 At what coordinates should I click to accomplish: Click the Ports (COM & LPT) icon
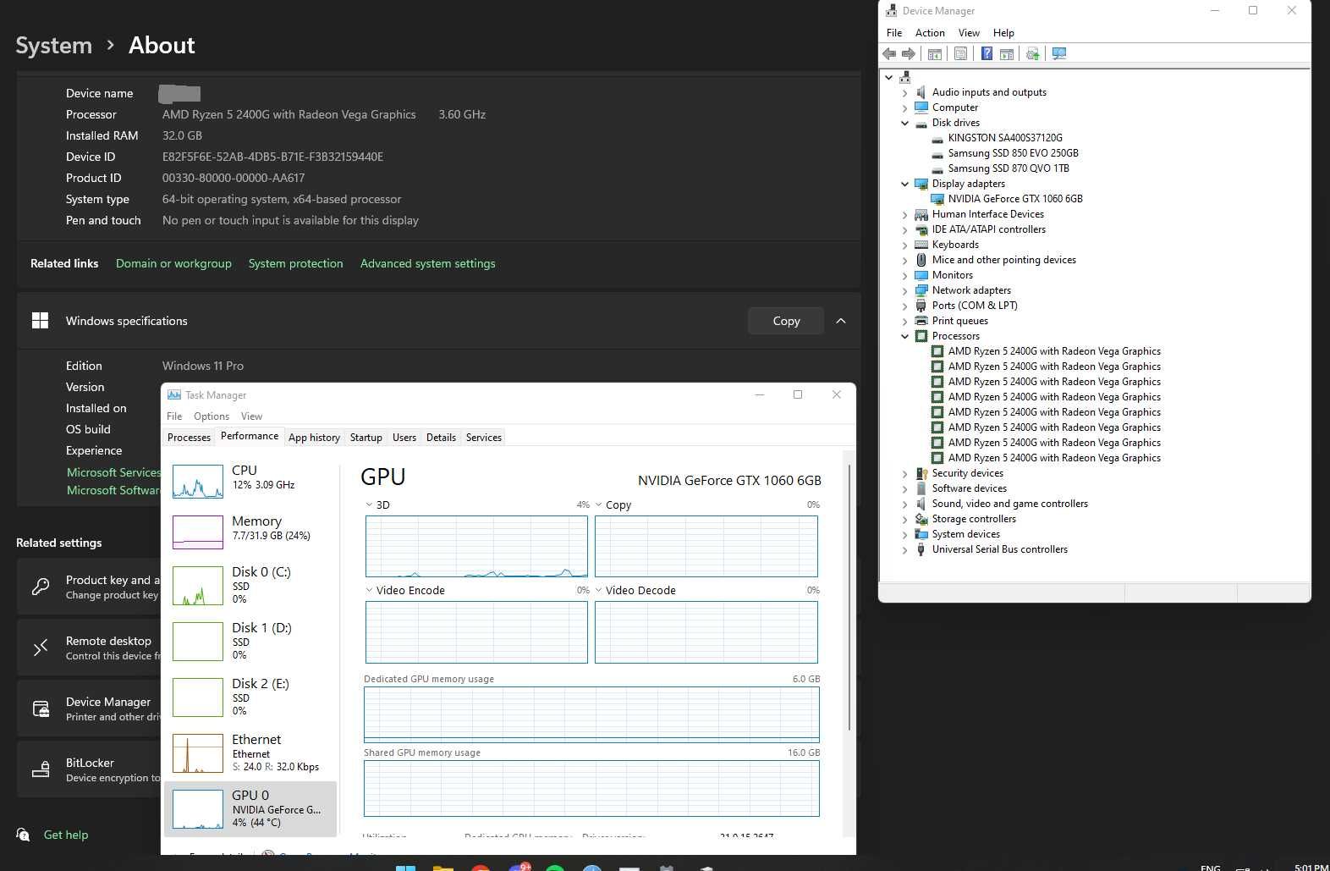coord(921,306)
